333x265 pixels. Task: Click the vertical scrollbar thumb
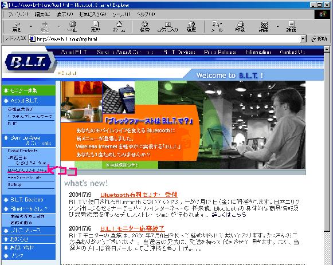pyautogui.click(x=327, y=142)
